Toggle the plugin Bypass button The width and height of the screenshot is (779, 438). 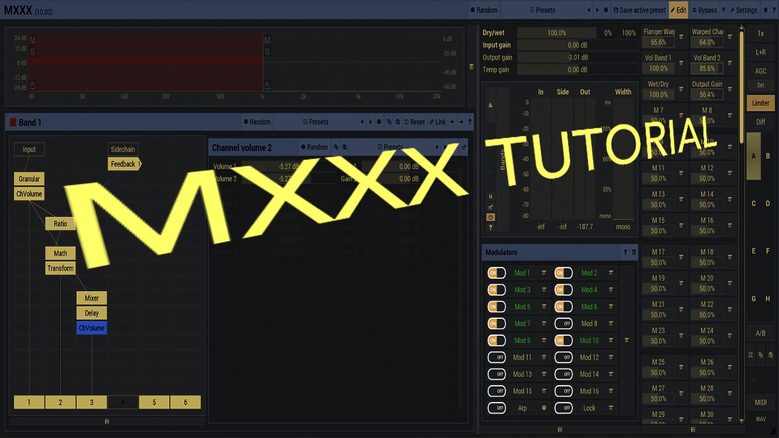point(704,10)
